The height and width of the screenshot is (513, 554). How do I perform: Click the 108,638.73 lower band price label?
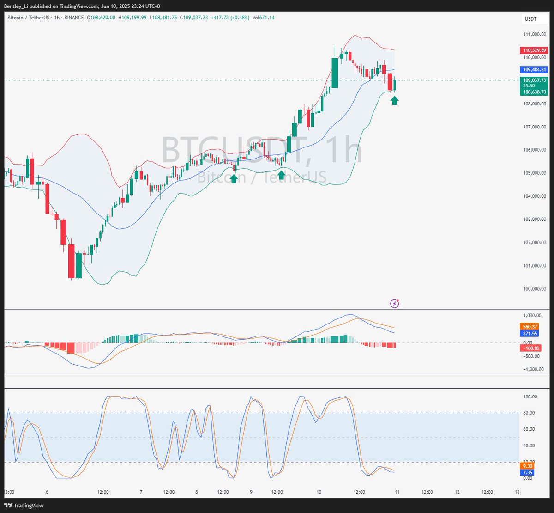[x=534, y=92]
